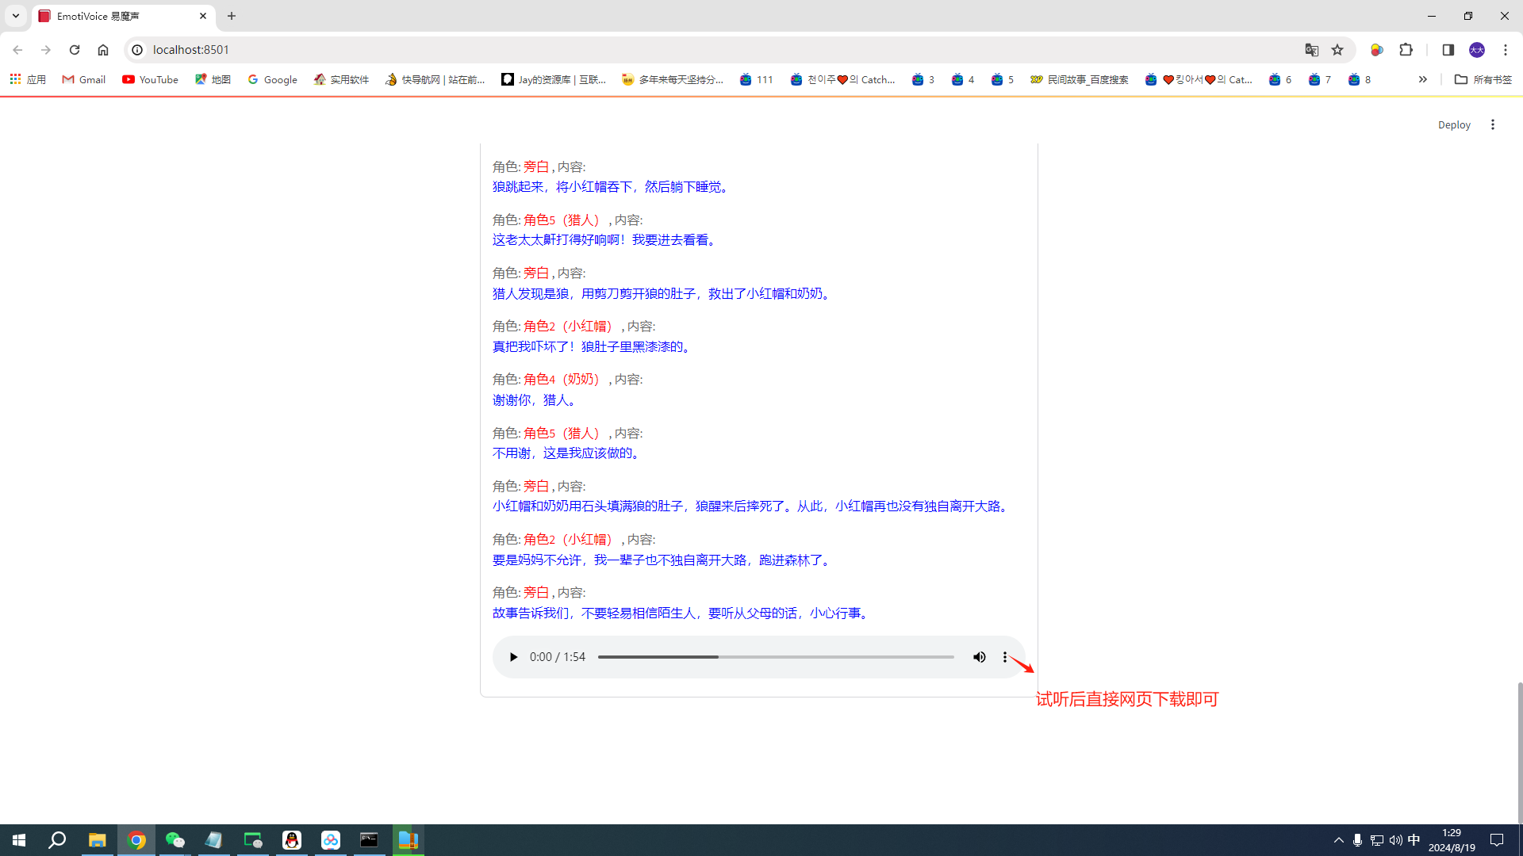Screen dimensions: 1523x856
Task: Open Google Translate page icon
Action: click(1311, 50)
